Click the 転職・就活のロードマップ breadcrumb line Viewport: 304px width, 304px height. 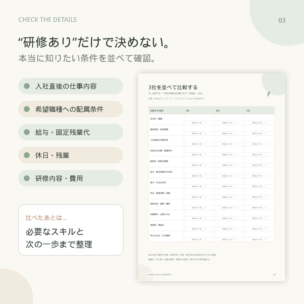[176, 99]
